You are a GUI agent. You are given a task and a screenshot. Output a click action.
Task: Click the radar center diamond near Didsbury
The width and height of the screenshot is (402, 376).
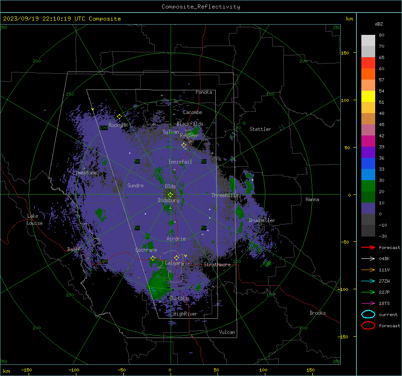170,194
